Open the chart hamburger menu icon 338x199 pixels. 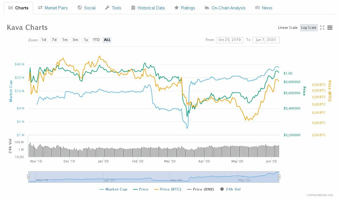[330, 28]
